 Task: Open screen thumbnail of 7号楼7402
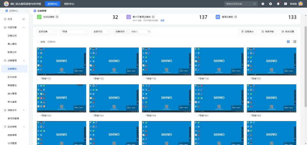[x=272, y=98]
